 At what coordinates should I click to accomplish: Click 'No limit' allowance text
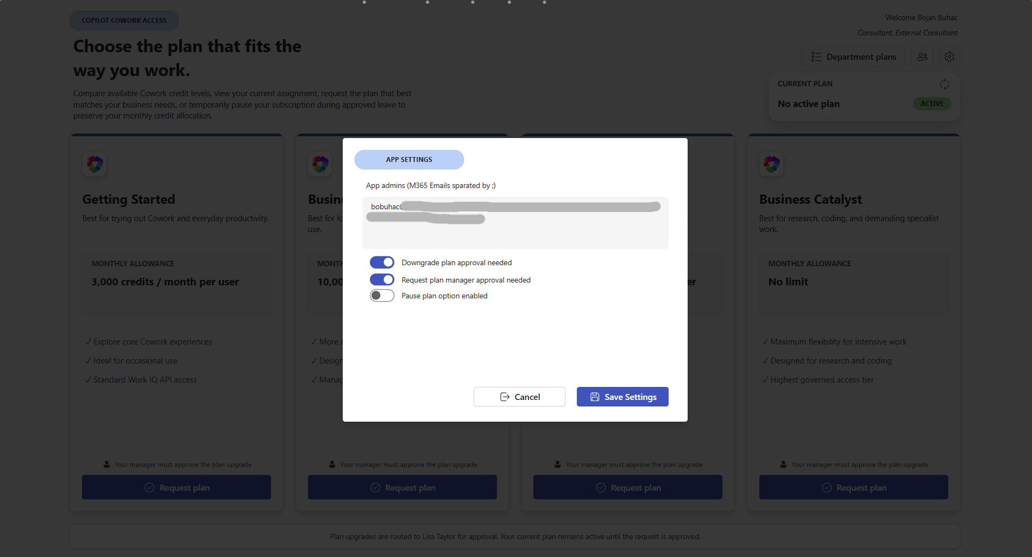click(788, 281)
